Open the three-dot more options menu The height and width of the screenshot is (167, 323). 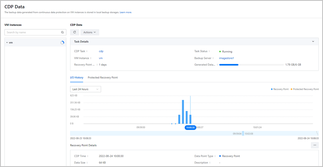click(x=314, y=145)
